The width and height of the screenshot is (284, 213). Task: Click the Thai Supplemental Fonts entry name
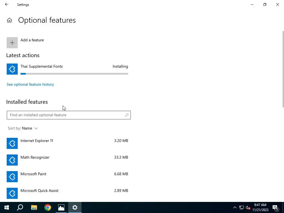pyautogui.click(x=42, y=67)
